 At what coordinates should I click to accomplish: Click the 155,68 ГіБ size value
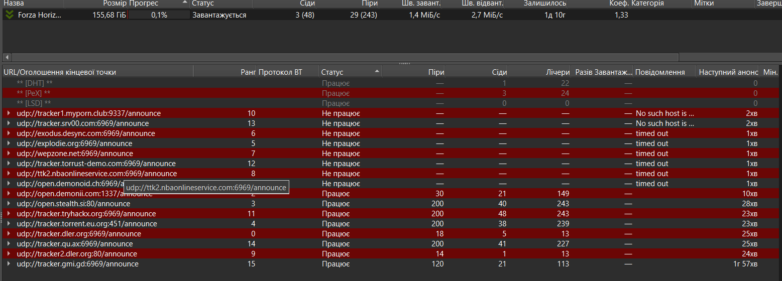(109, 15)
